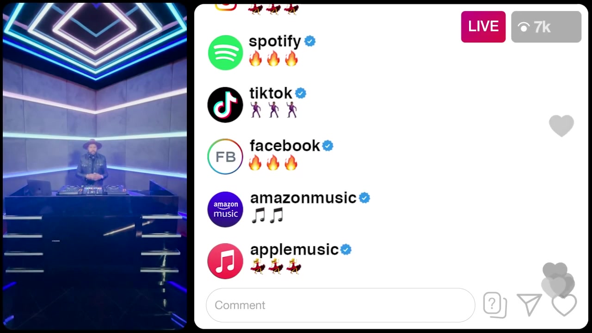Click the verified badge next to spotify
592x333 pixels.
click(310, 41)
